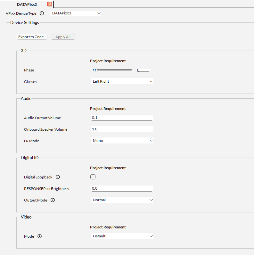Click info icon beside Video Mode
Image resolution: width=254 pixels, height=255 pixels.
[39, 236]
